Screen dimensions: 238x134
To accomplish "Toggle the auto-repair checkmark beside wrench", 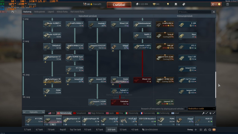I will (206, 113).
